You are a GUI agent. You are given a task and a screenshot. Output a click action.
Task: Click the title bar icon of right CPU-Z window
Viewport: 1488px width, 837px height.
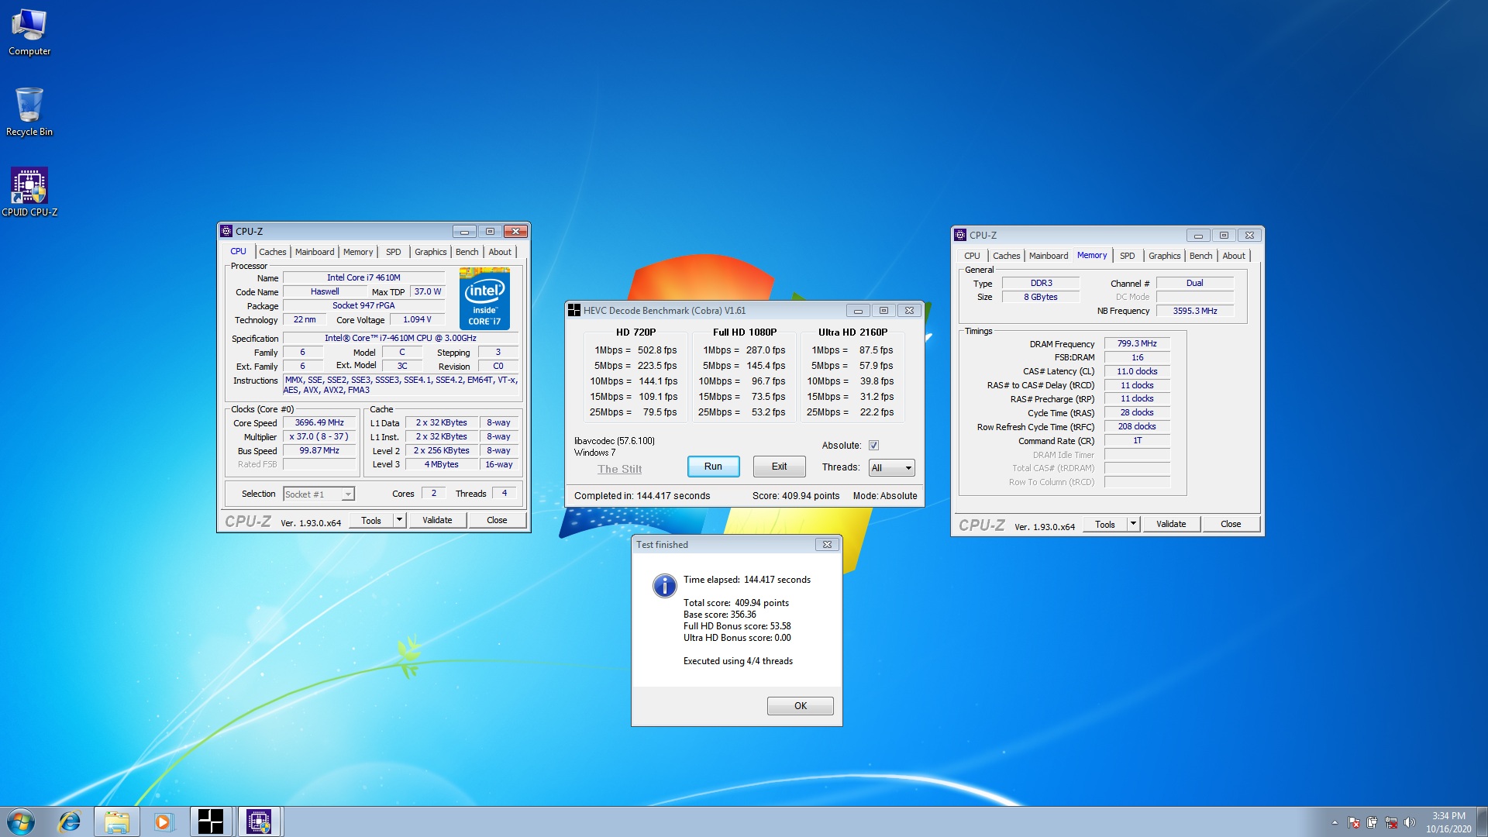pyautogui.click(x=960, y=235)
